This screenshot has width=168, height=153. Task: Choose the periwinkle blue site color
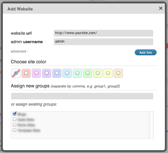pyautogui.click(x=57, y=73)
